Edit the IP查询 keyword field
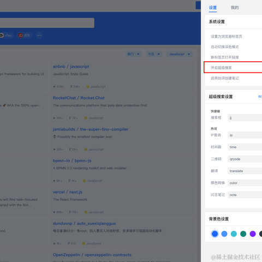262x262 pixels. coord(245,135)
